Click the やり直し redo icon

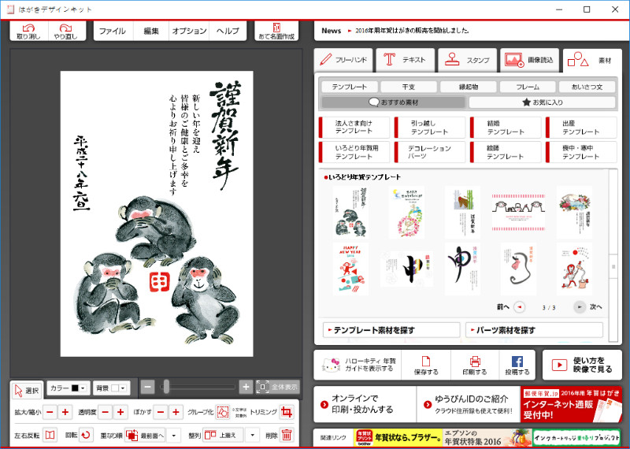(x=66, y=31)
